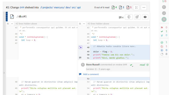The width and height of the screenshot is (169, 95).
Task: Click printf "Femina sem bis non dolor." line
Action: pyautogui.click(x=114, y=55)
